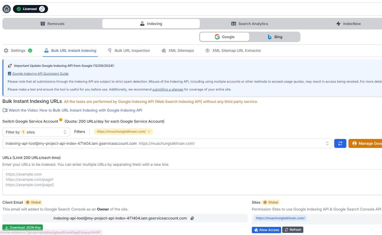
Task: Open the XML Sitemaps tab
Action: click(x=178, y=51)
